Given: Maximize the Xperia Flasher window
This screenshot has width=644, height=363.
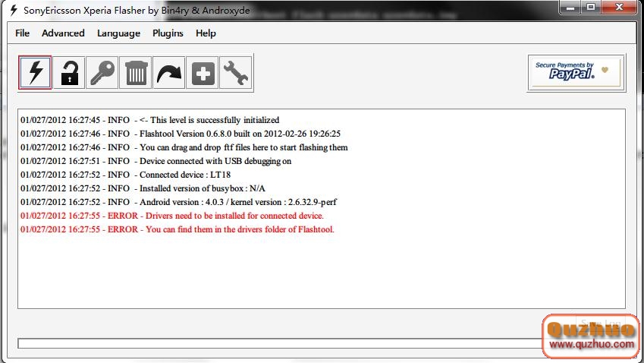Looking at the screenshot, I should pos(591,8).
